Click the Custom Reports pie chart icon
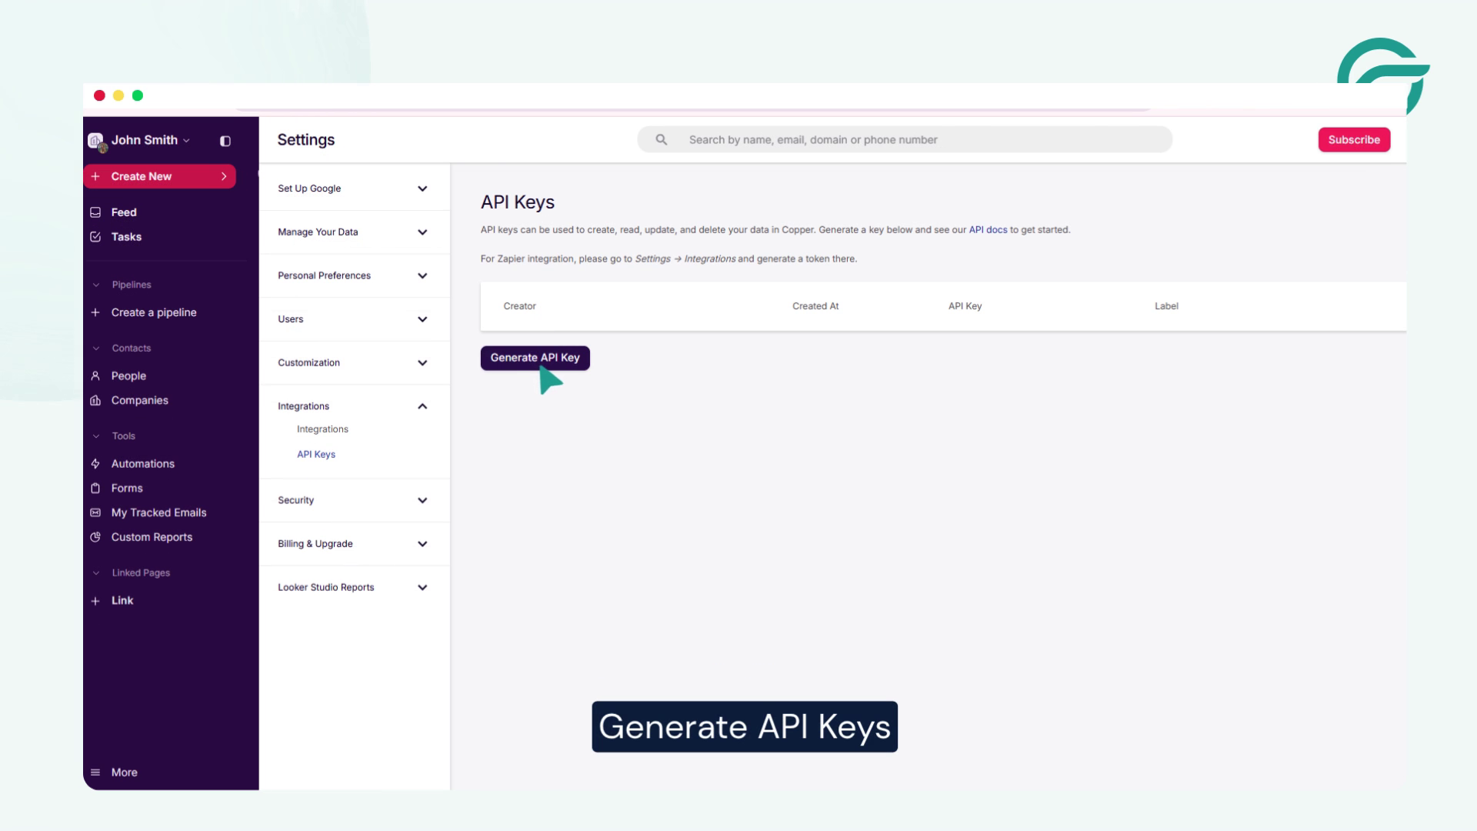The image size is (1477, 831). (95, 538)
